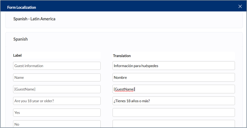The width and height of the screenshot is (247, 128).
Task: Click the 'Name' label field
Action: pyautogui.click(x=57, y=77)
